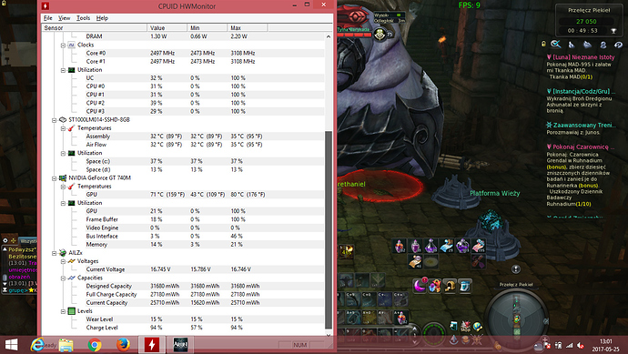Launch Google Chrome from the taskbar
628x354 pixels.
[95, 345]
